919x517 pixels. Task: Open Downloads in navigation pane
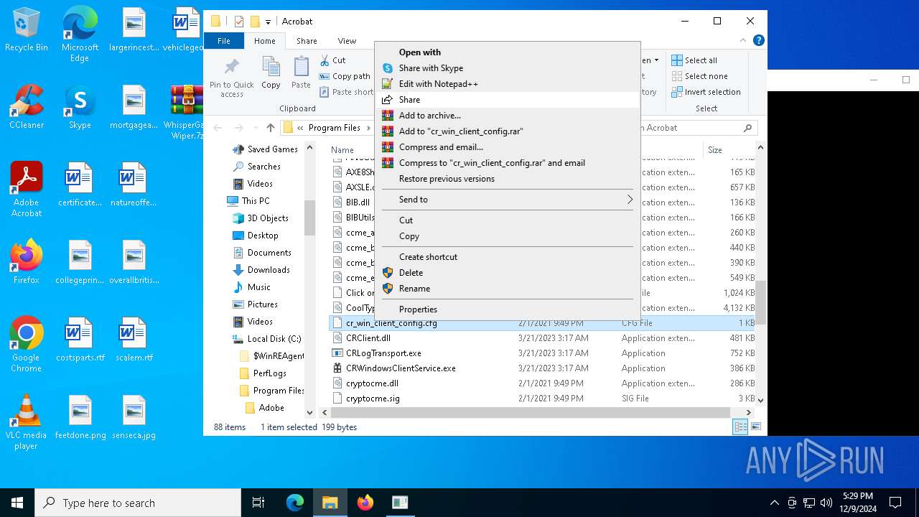261,270
